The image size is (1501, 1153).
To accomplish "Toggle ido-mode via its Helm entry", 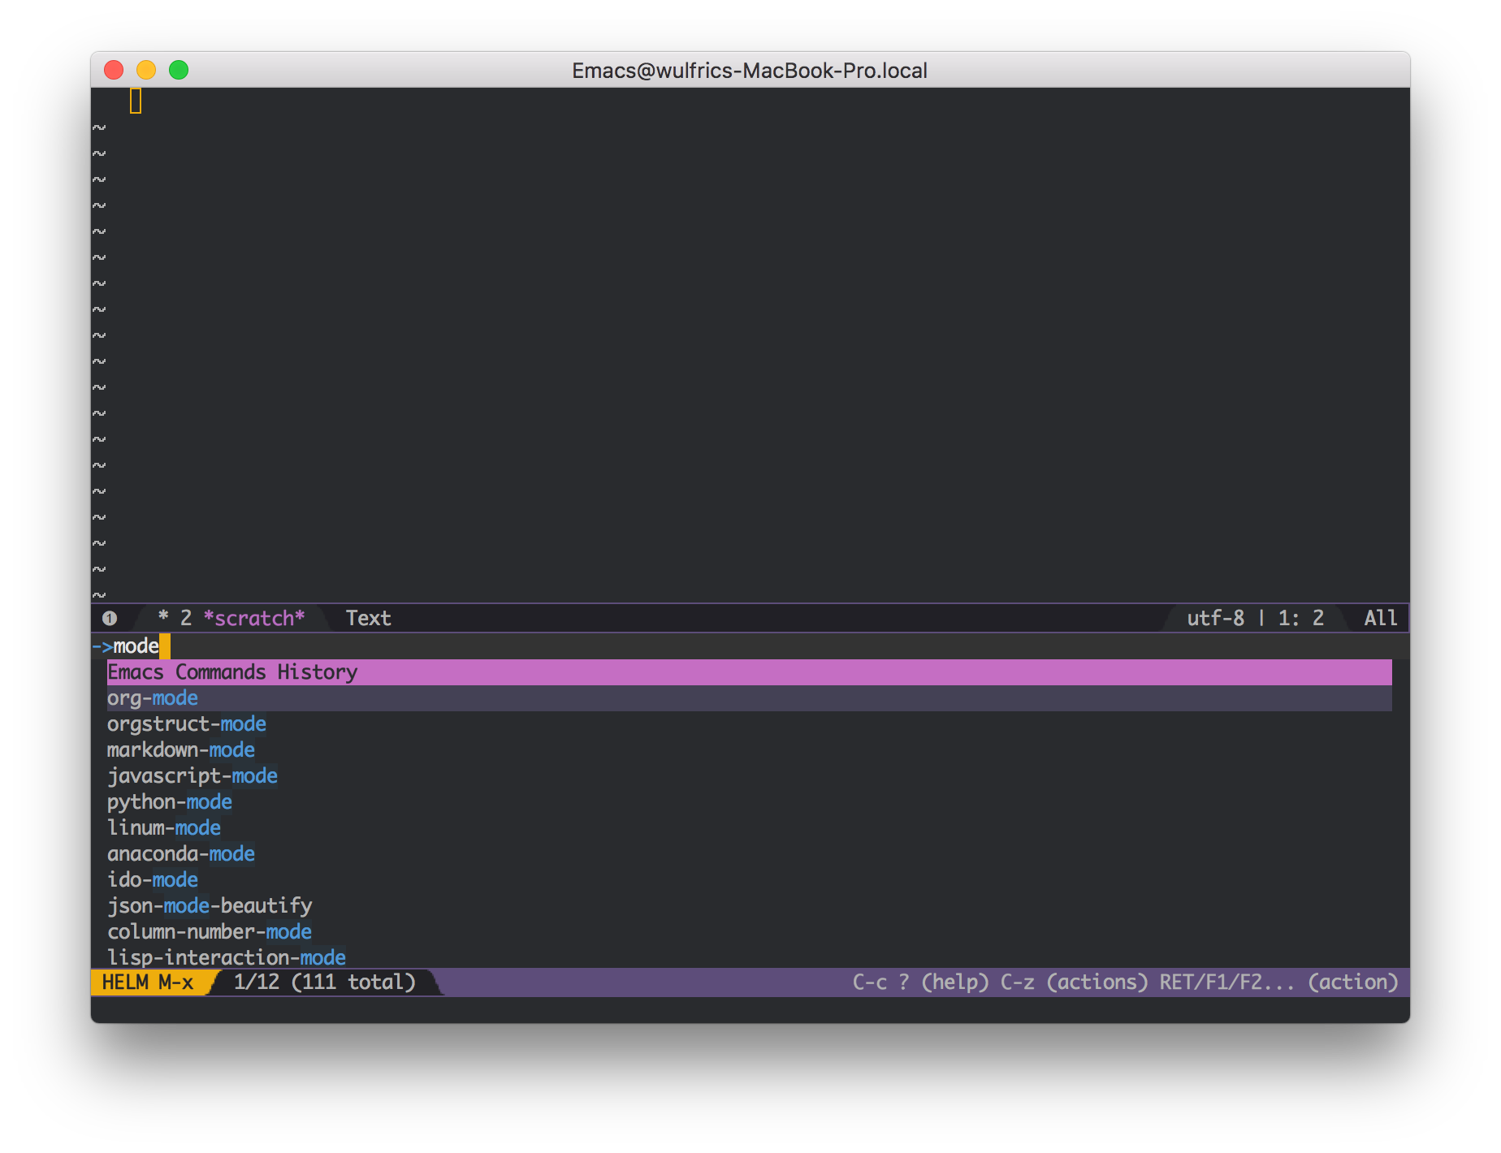I will (x=153, y=879).
